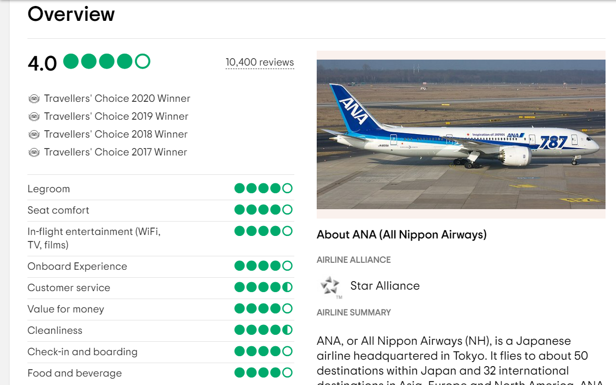Image resolution: width=616 pixels, height=385 pixels.
Task: Select Travellers' Choice 2018 Winner text
Action: tap(116, 134)
